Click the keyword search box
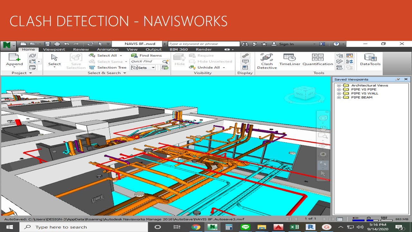Image resolution: width=412 pixels, height=232 pixels. [x=204, y=44]
